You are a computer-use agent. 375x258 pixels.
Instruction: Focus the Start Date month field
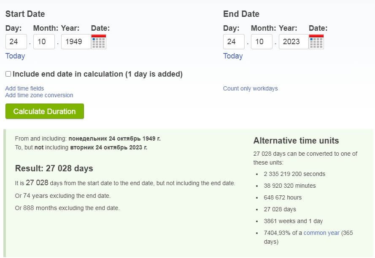44,42
